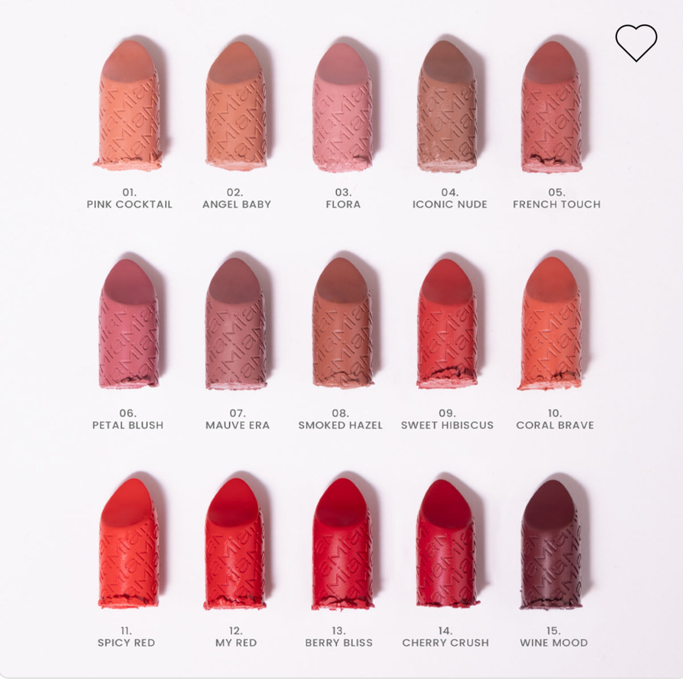Select the 08 Smoked Hazel lipstick

coord(342,322)
